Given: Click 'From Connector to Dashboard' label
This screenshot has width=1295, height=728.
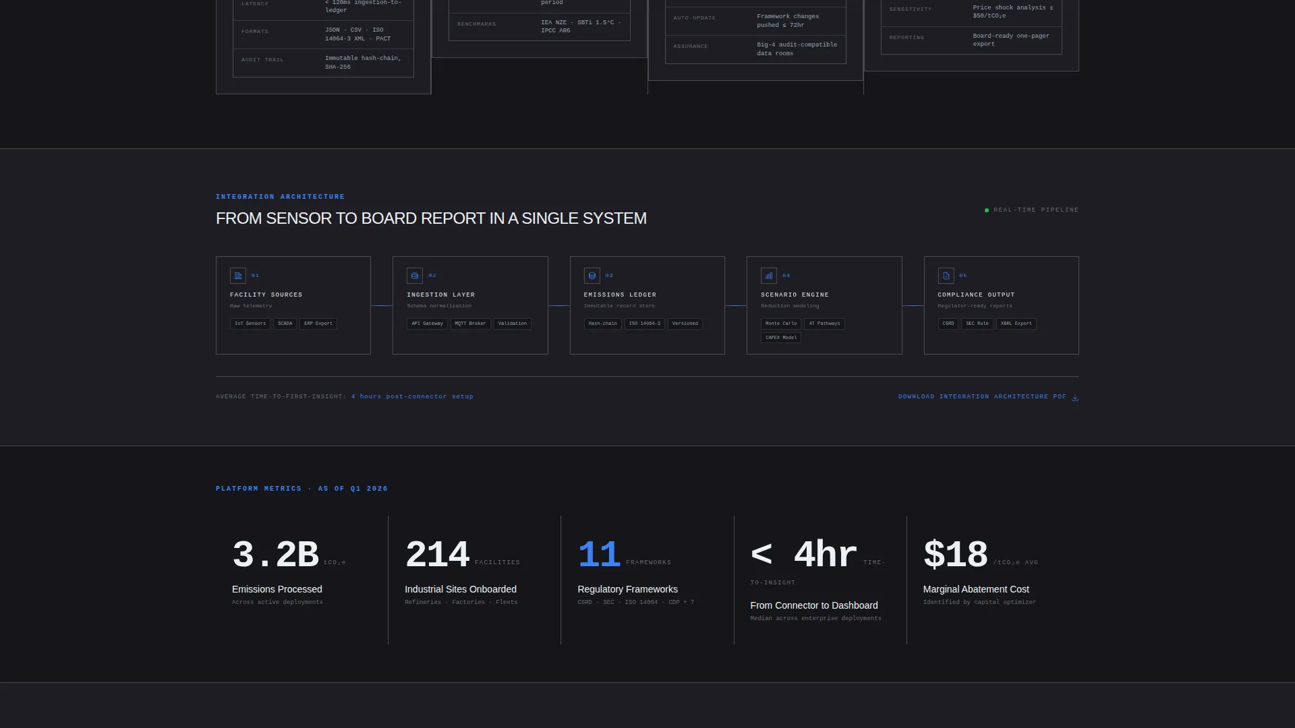Looking at the screenshot, I should click(814, 605).
